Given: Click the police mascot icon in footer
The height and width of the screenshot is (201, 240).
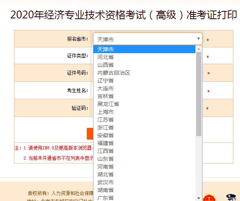Looking at the screenshot, I should click(x=233, y=197).
